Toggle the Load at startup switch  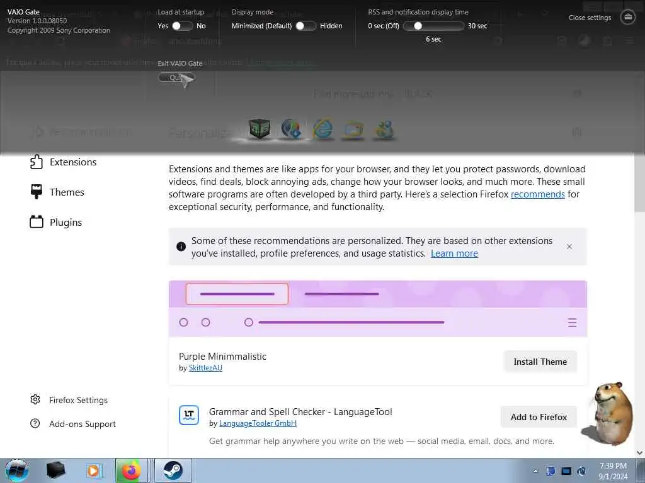(182, 26)
